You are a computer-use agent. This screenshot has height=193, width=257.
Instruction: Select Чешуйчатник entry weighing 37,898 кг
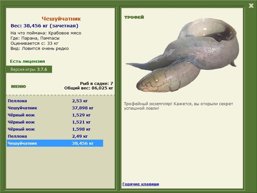[x=55, y=108]
